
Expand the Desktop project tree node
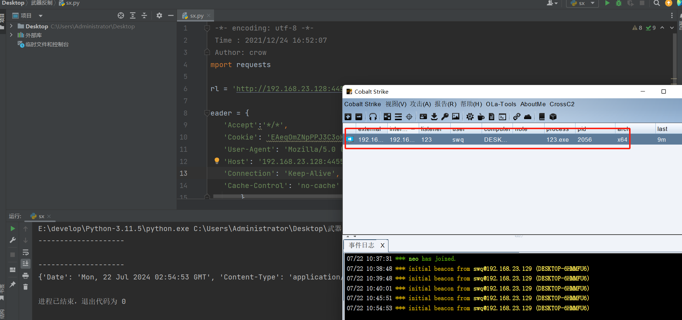click(11, 26)
